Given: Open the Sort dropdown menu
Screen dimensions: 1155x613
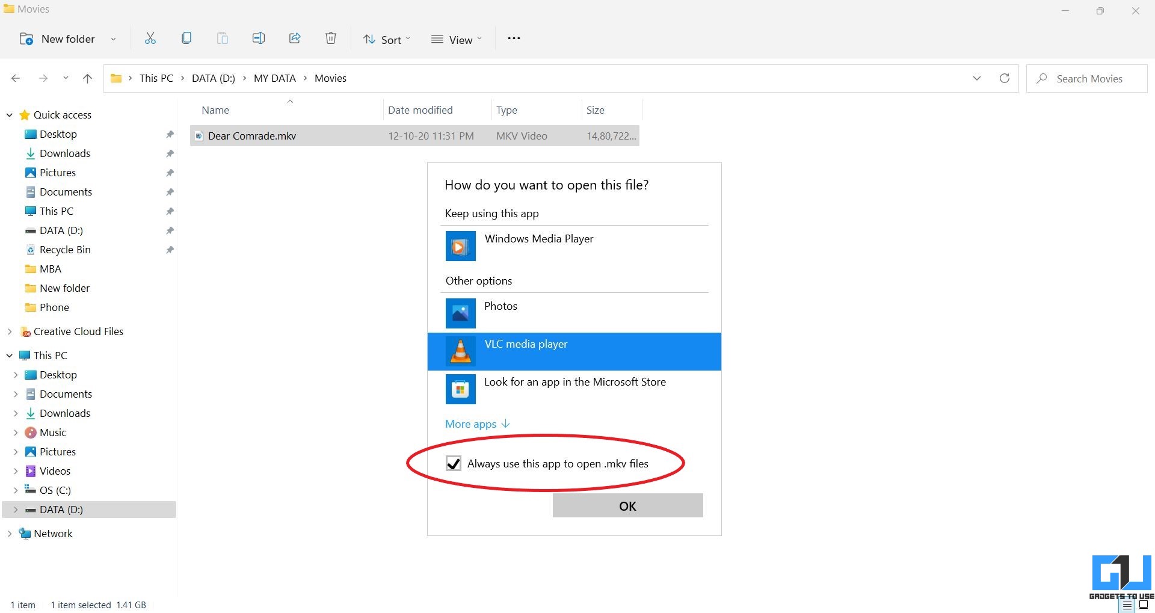Looking at the screenshot, I should (387, 40).
